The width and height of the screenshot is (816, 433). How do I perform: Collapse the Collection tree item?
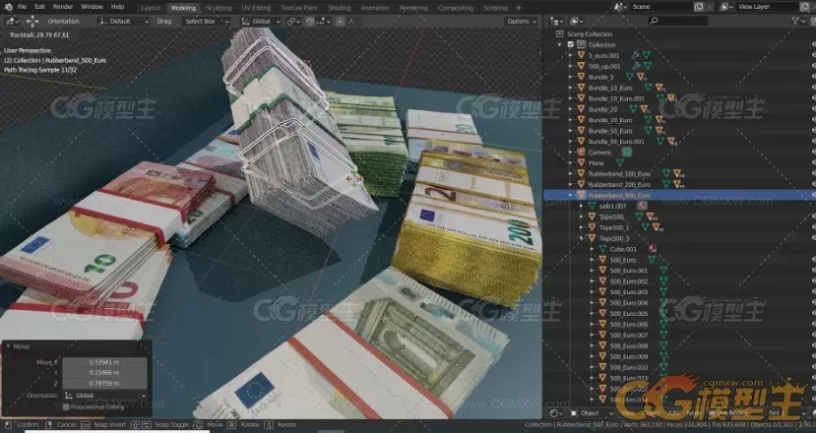560,44
